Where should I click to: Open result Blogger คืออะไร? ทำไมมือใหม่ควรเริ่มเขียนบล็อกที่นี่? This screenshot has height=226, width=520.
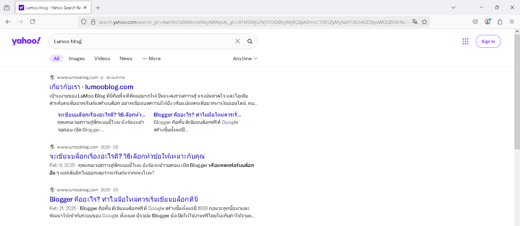(x=124, y=199)
